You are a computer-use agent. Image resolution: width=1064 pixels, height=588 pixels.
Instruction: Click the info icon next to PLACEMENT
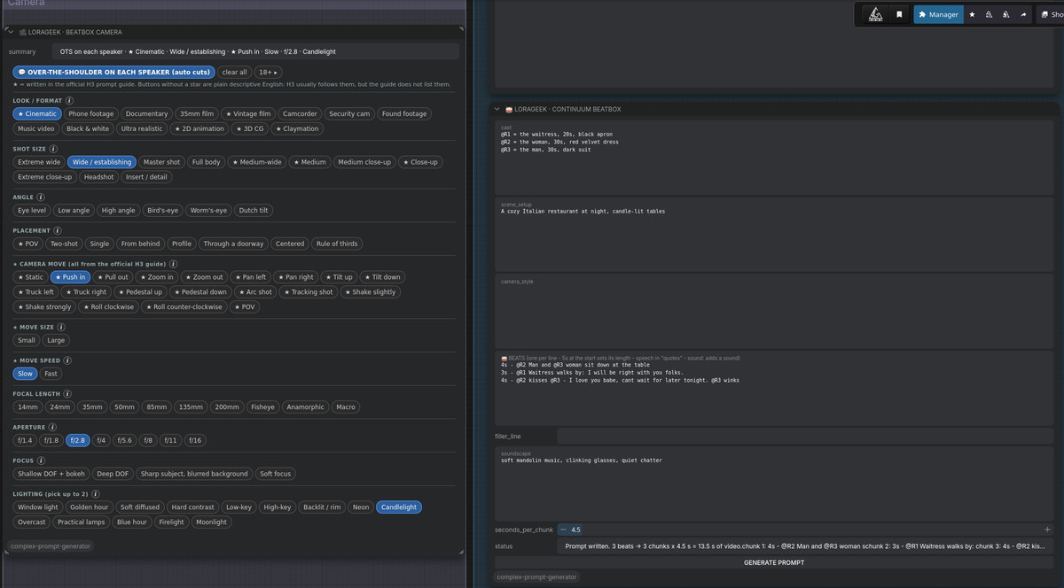pos(58,230)
